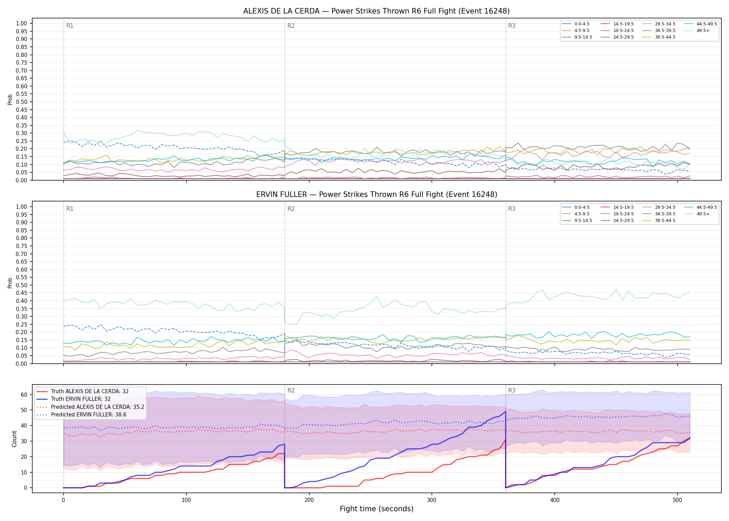Screen dimensions: 729x521
Task: Click the 1.00 tick on Alexis chart's Prob axis
Action: [22, 24]
